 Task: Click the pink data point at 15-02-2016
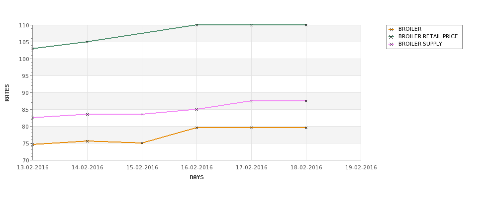[142, 114]
